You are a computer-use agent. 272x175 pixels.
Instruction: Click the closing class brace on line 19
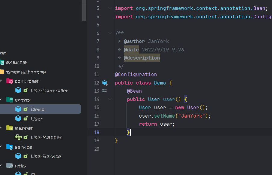[x=116, y=140]
